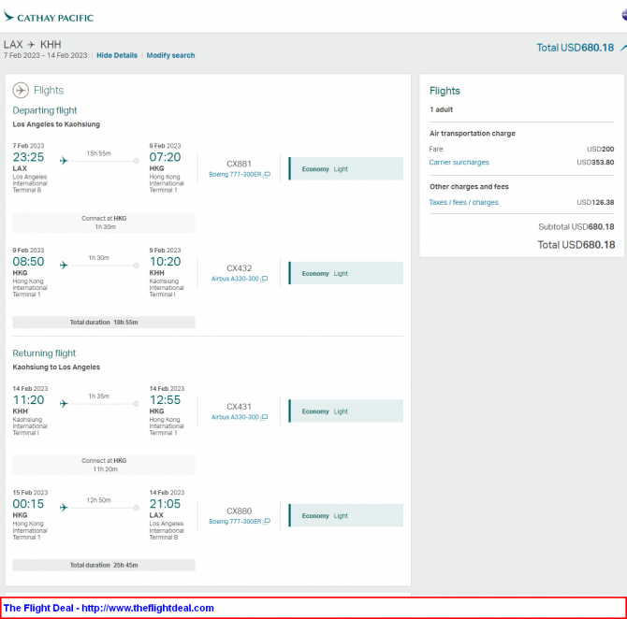Image resolution: width=627 pixels, height=619 pixels.
Task: Click flight duration '15h 55m'
Action: (x=99, y=153)
